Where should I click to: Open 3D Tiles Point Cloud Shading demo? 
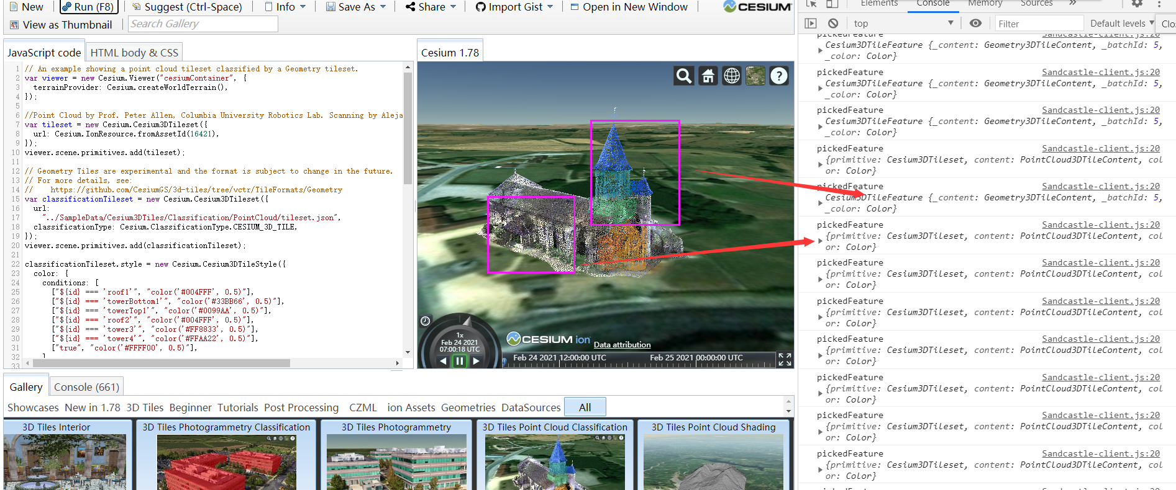pos(713,456)
